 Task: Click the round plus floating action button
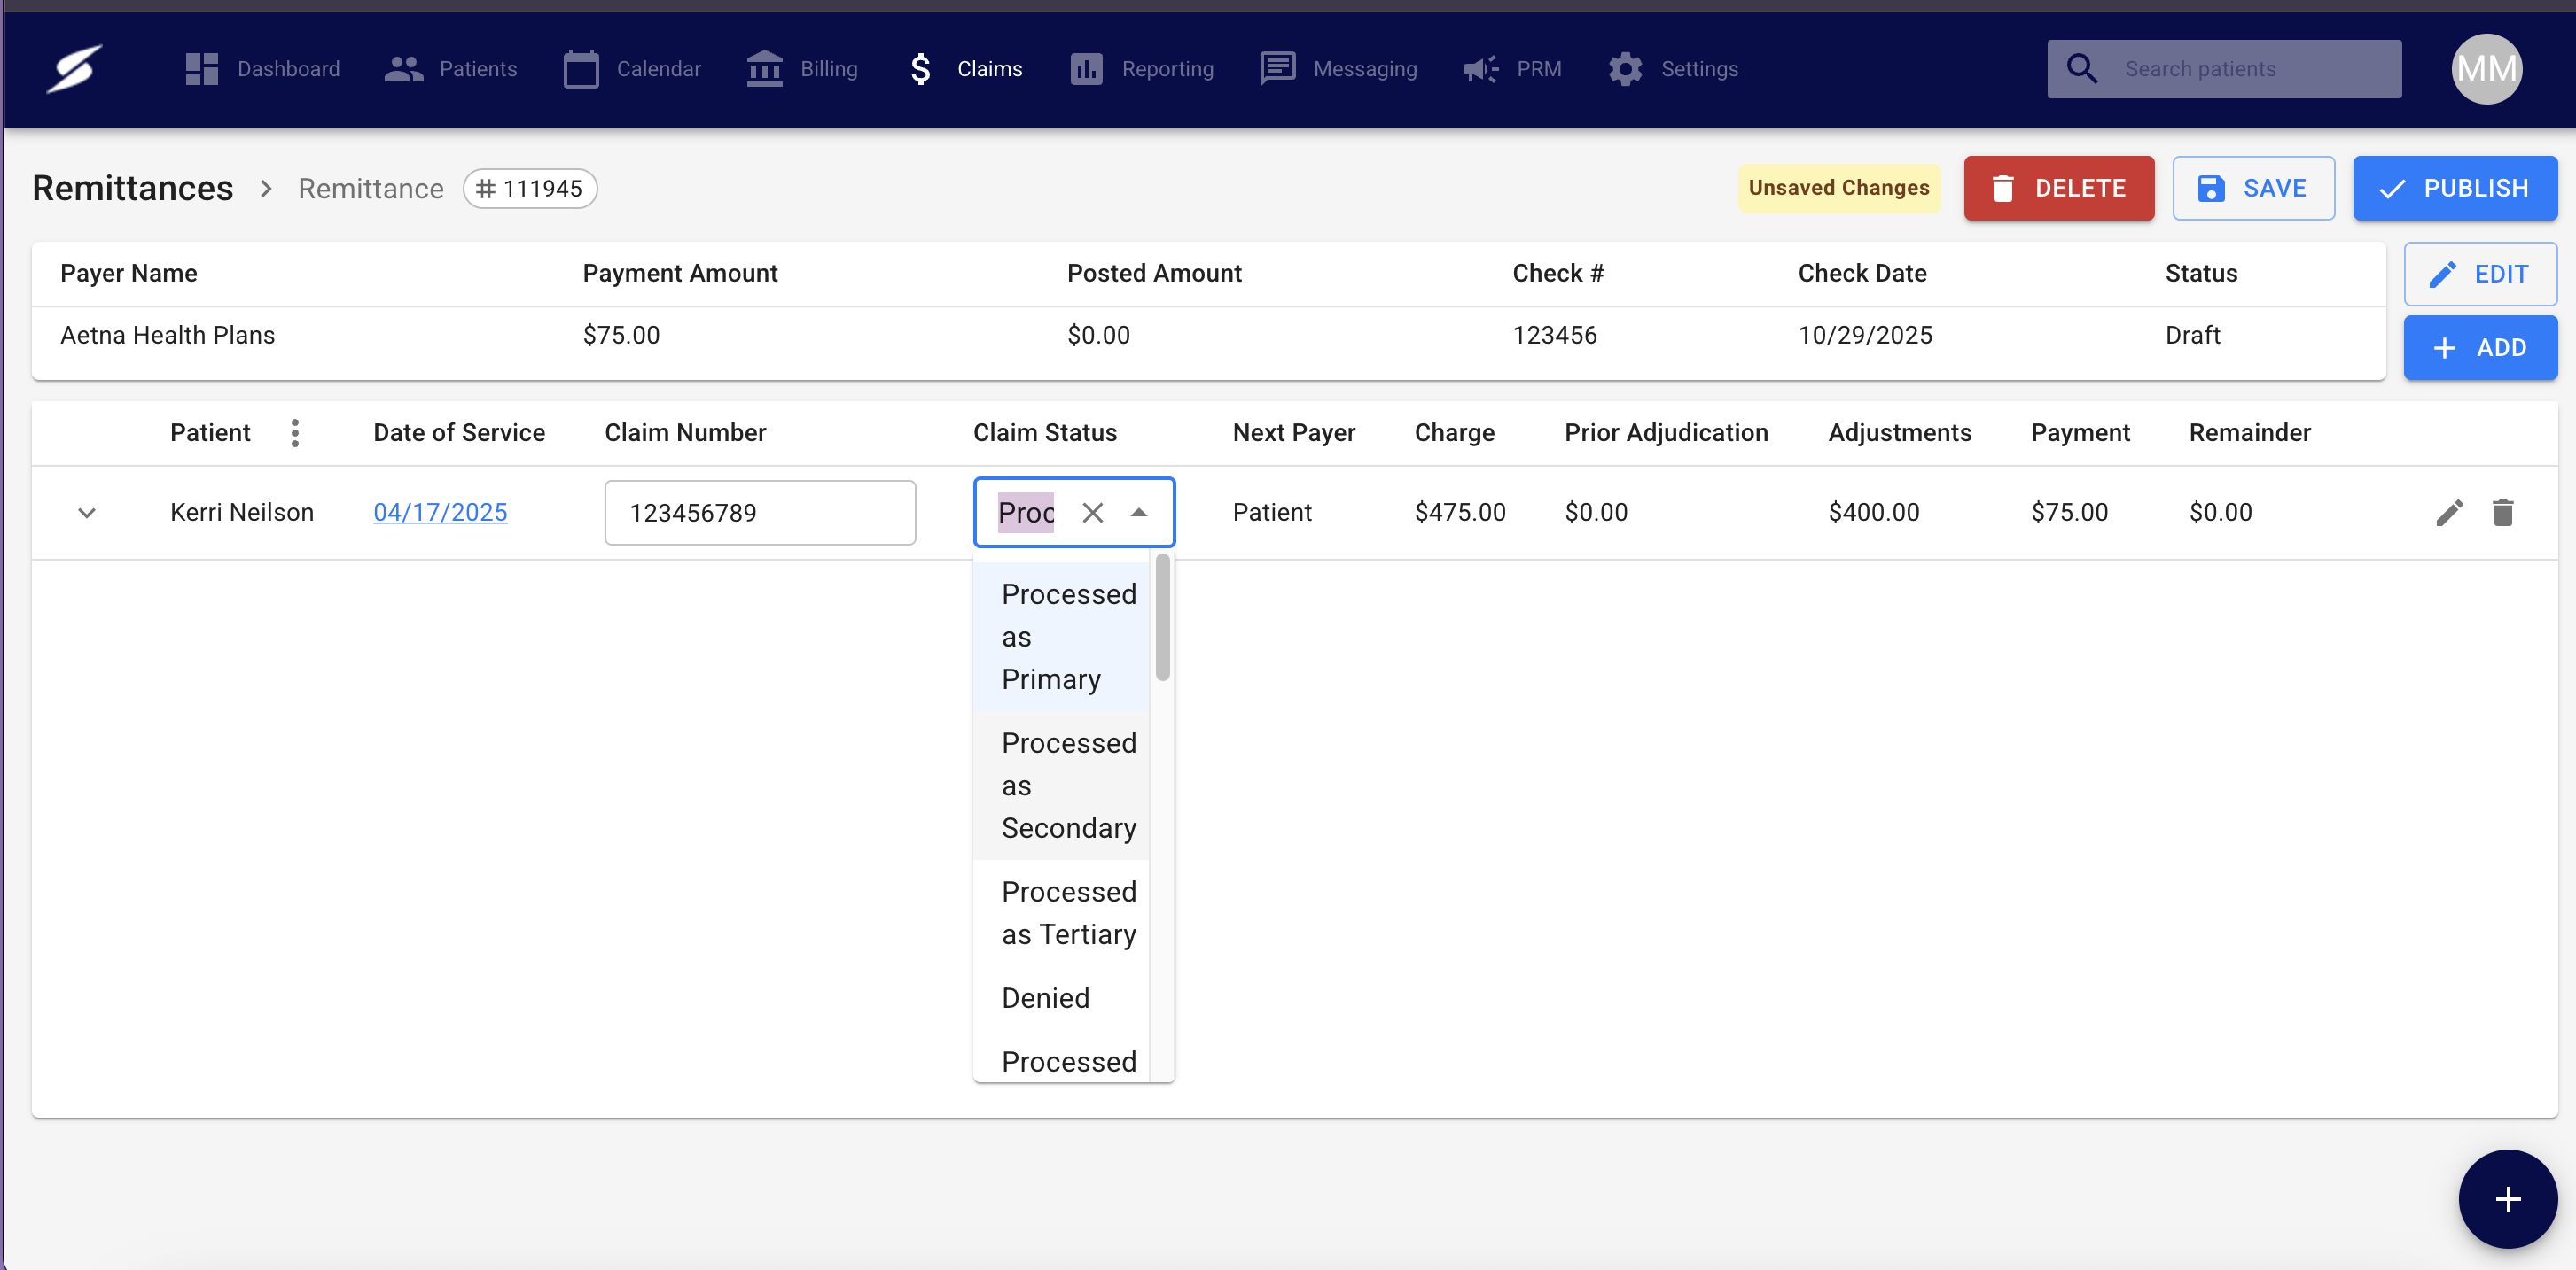coord(2507,1198)
